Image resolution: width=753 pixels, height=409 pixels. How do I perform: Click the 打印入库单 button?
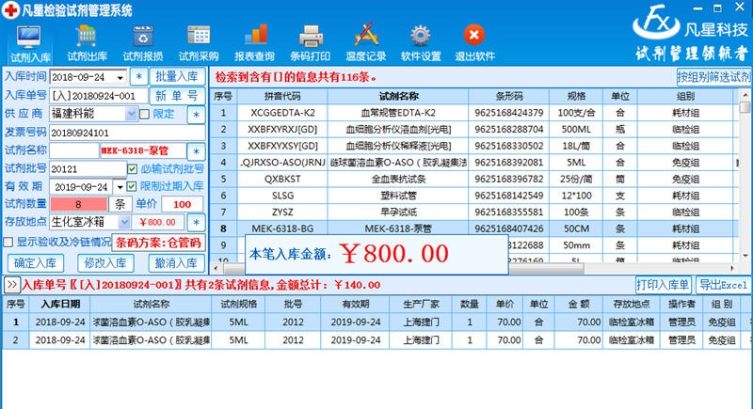click(664, 285)
